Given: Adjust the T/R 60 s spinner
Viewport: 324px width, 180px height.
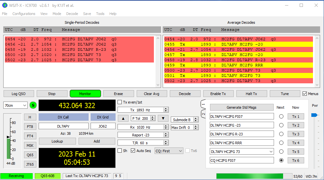Looking at the screenshot, I should click(166, 143).
